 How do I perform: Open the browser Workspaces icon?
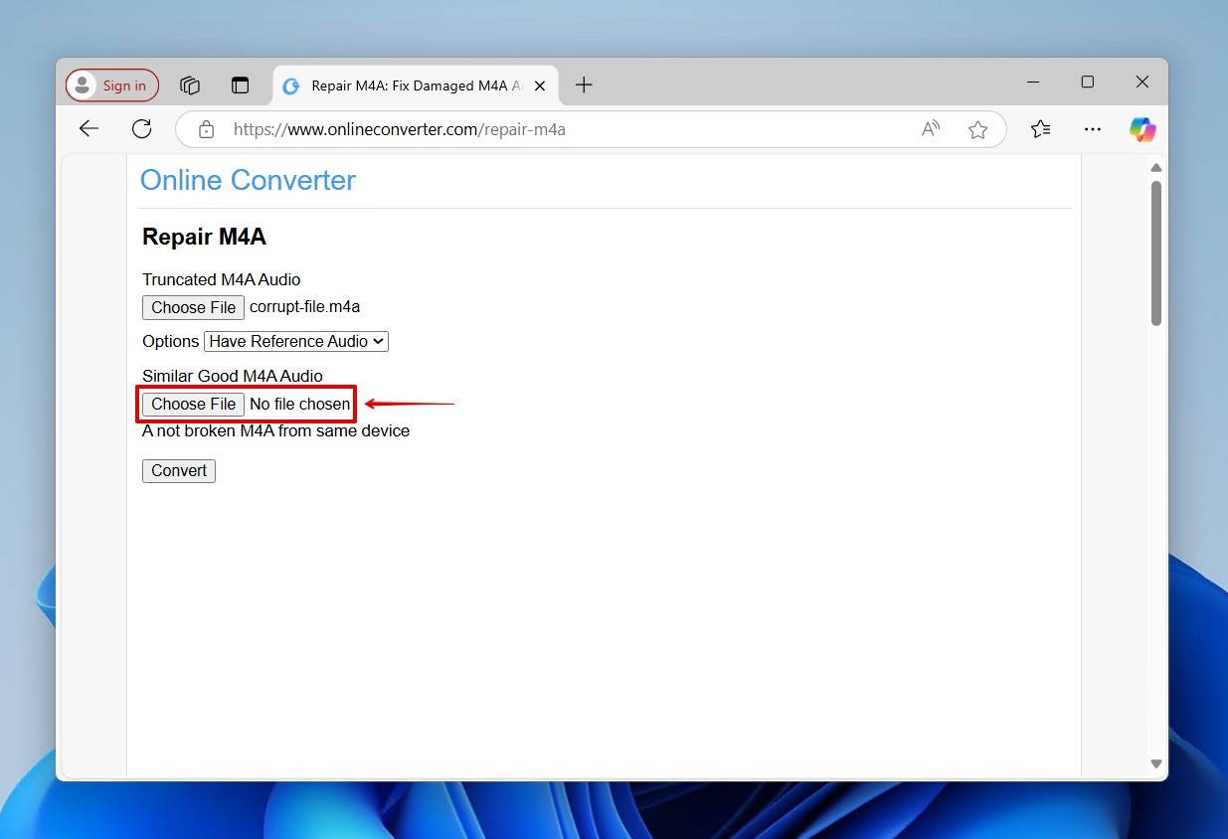190,85
